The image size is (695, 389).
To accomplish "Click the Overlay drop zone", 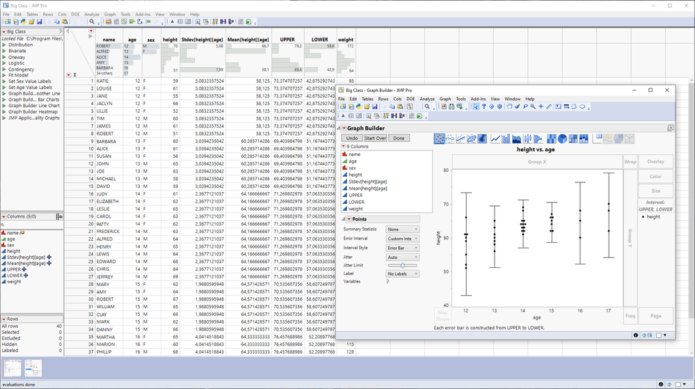I will [x=655, y=162].
